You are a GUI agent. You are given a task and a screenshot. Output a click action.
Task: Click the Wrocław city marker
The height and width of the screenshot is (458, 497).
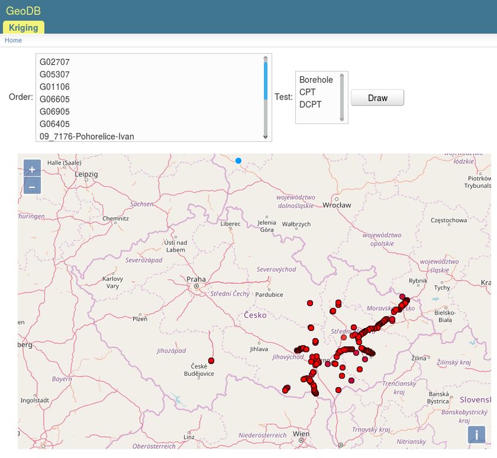[336, 199]
